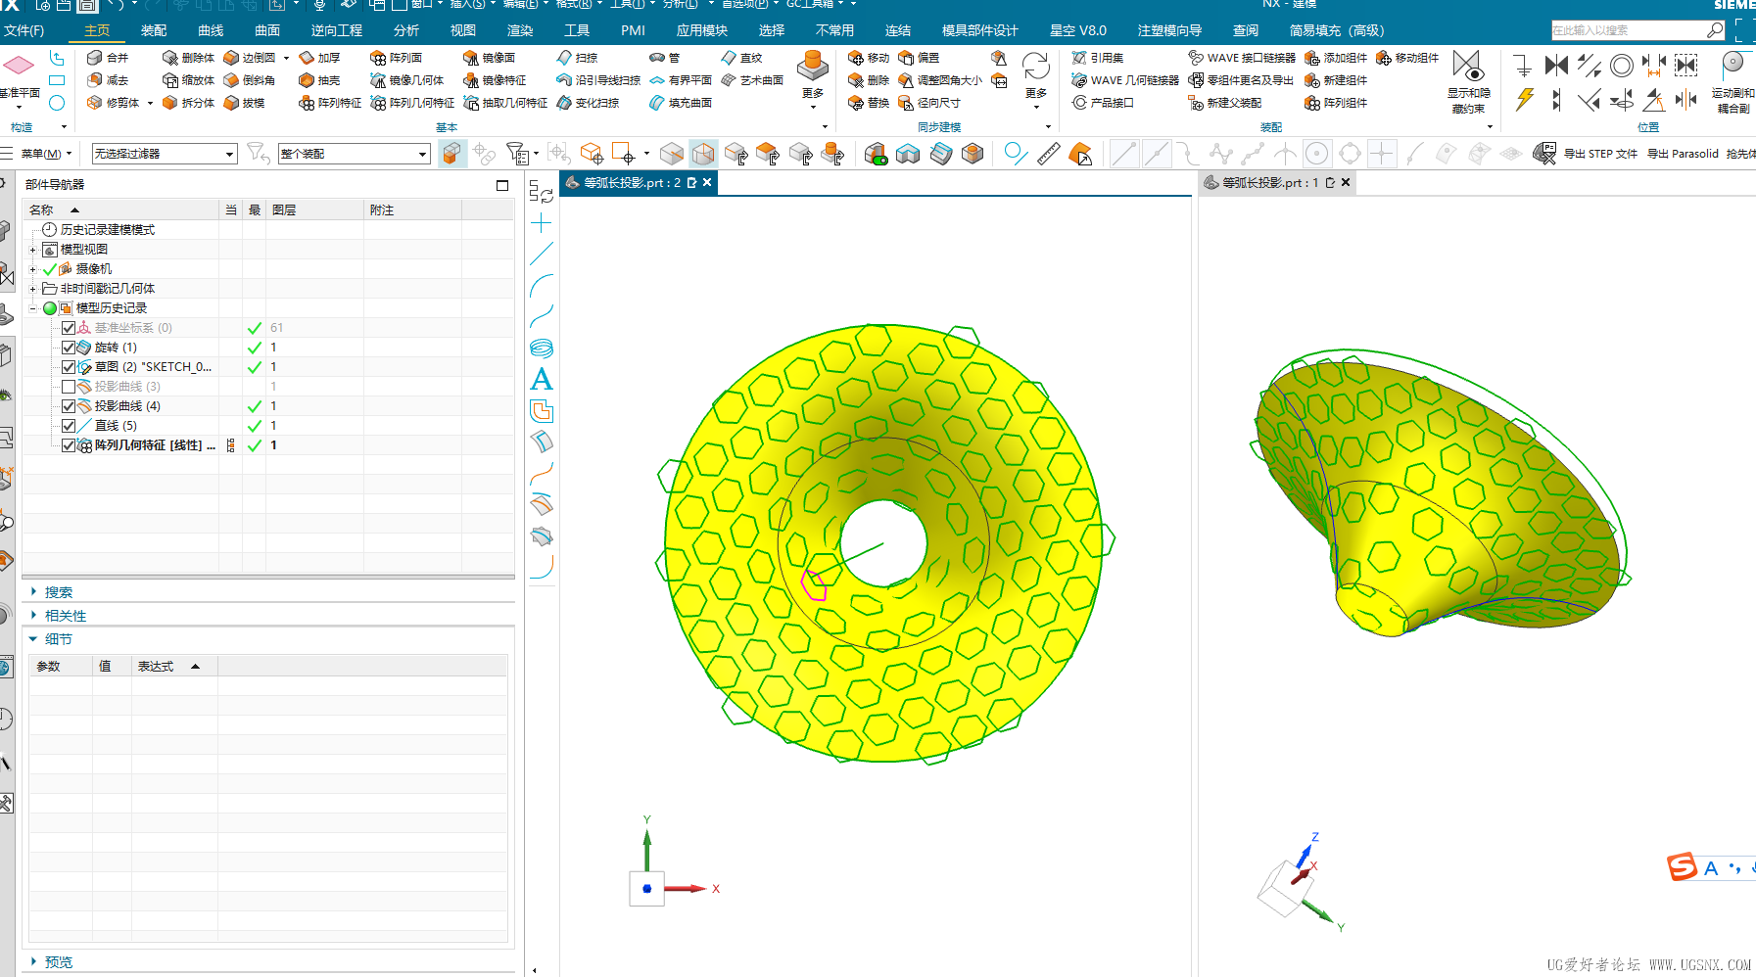Click the 阵列几何特征 ribbon tool
The image size is (1756, 977).
(411, 103)
